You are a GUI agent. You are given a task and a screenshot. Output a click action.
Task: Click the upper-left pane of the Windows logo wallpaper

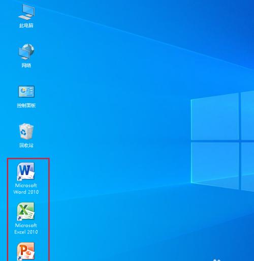215,117
